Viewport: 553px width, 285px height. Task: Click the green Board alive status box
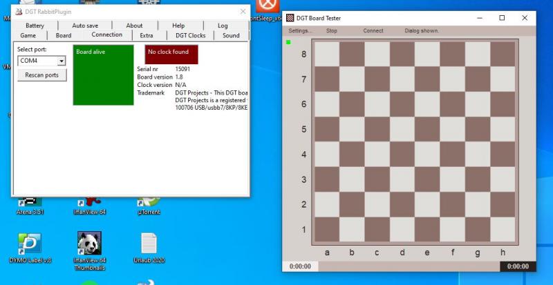pos(103,75)
